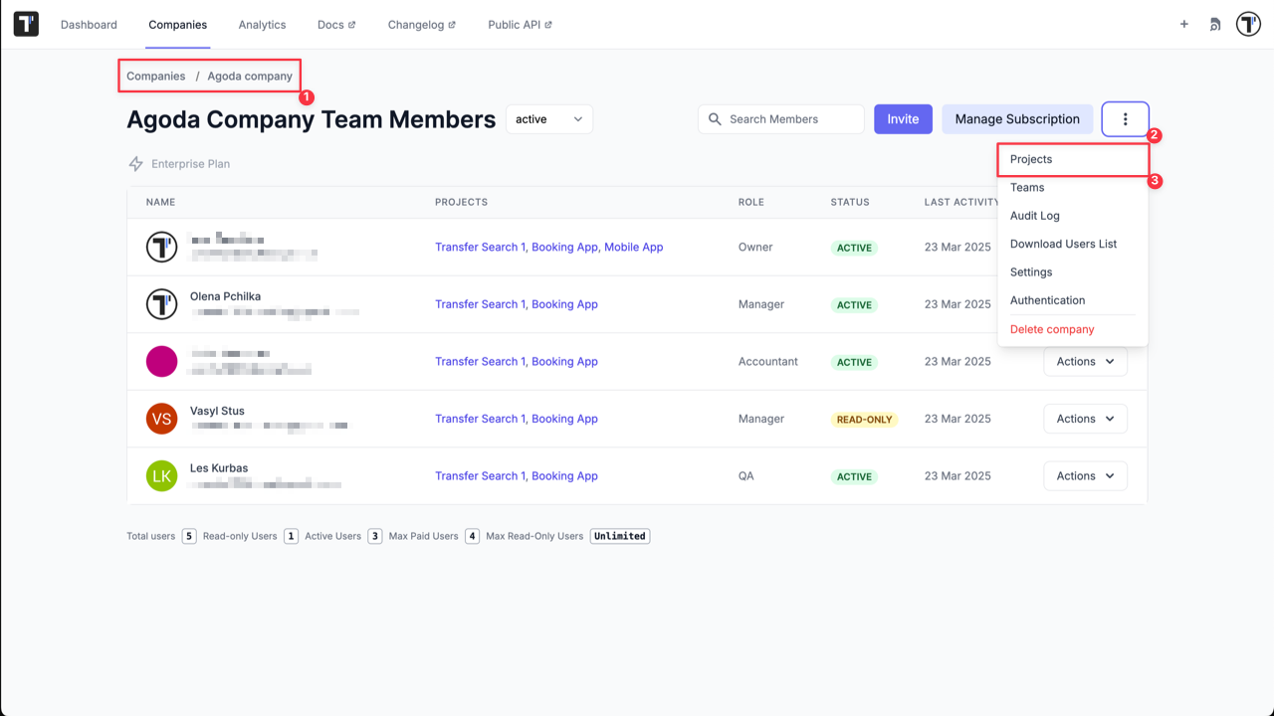Screen dimensions: 1274x716
Task: Click Olena Pchilka's avatar icon
Action: click(161, 303)
